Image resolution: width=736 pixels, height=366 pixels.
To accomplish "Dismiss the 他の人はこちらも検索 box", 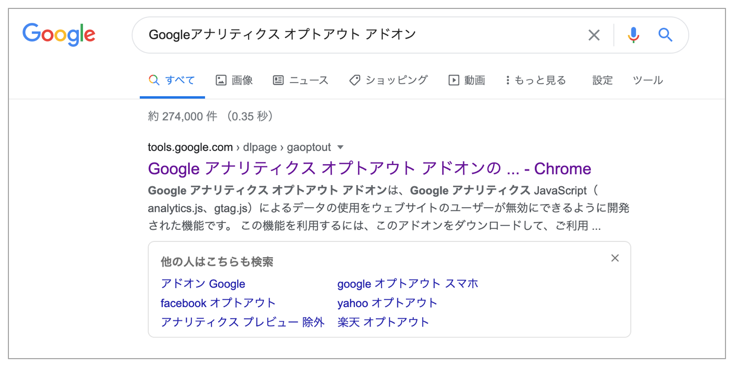I will coord(615,258).
